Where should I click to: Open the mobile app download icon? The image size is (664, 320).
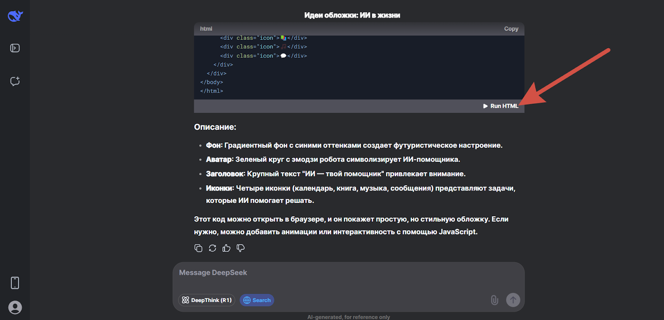point(15,283)
